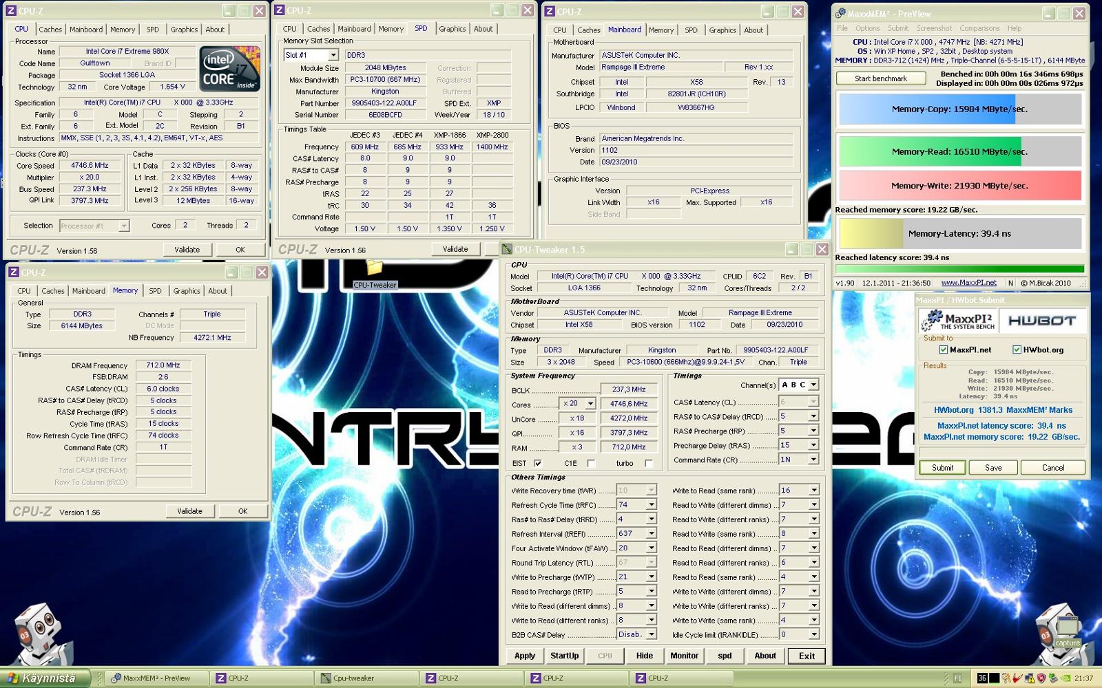Viewport: 1102px width, 688px height.
Task: Click the Intel Core i7 logo in CPU-Z
Action: pos(230,69)
